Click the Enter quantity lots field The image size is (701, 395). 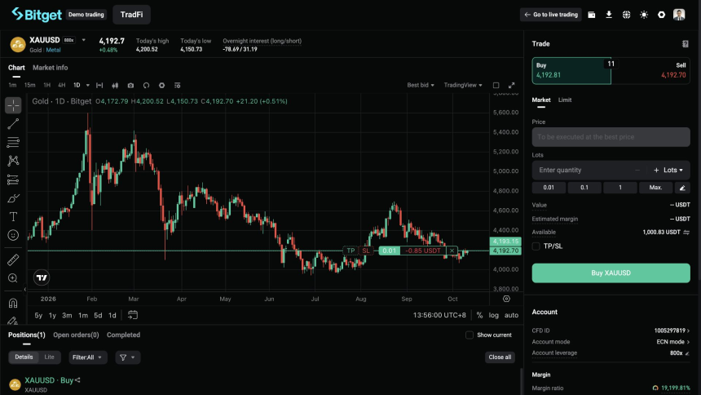(585, 171)
